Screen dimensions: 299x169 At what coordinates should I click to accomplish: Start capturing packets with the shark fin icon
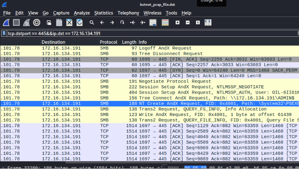coord(6,23)
